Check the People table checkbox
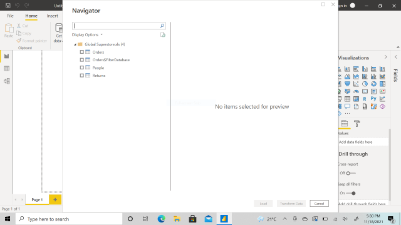Screen dimensions: 401x225 point(82,67)
